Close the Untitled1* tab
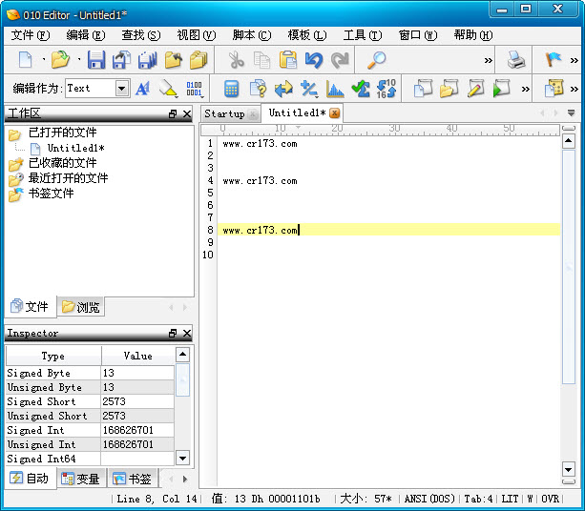This screenshot has width=585, height=511. pyautogui.click(x=335, y=113)
